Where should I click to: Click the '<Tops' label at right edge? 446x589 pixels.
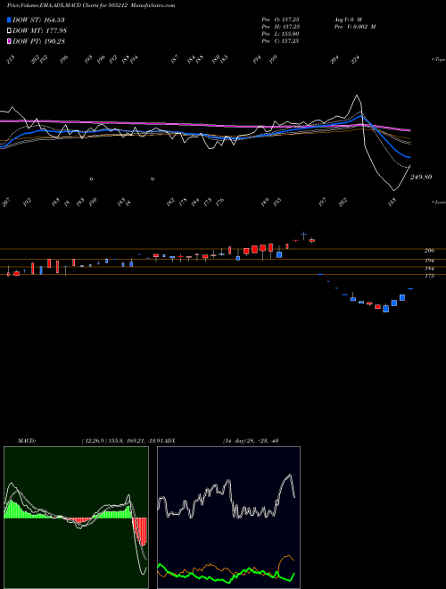click(x=439, y=60)
